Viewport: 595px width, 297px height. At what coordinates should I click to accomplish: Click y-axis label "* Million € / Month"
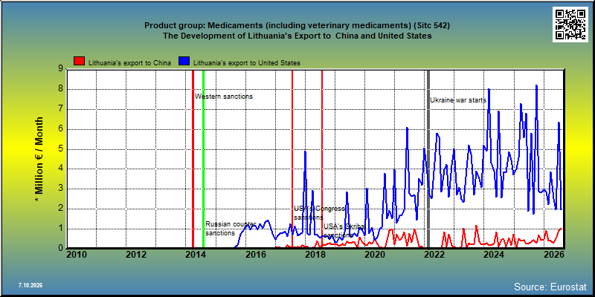pyautogui.click(x=39, y=159)
